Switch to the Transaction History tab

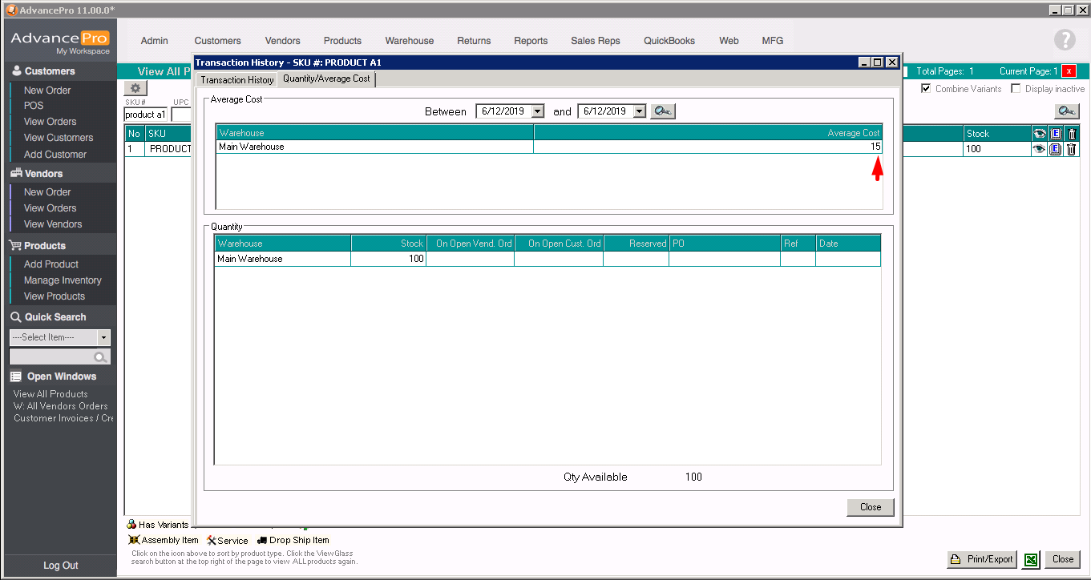click(236, 80)
